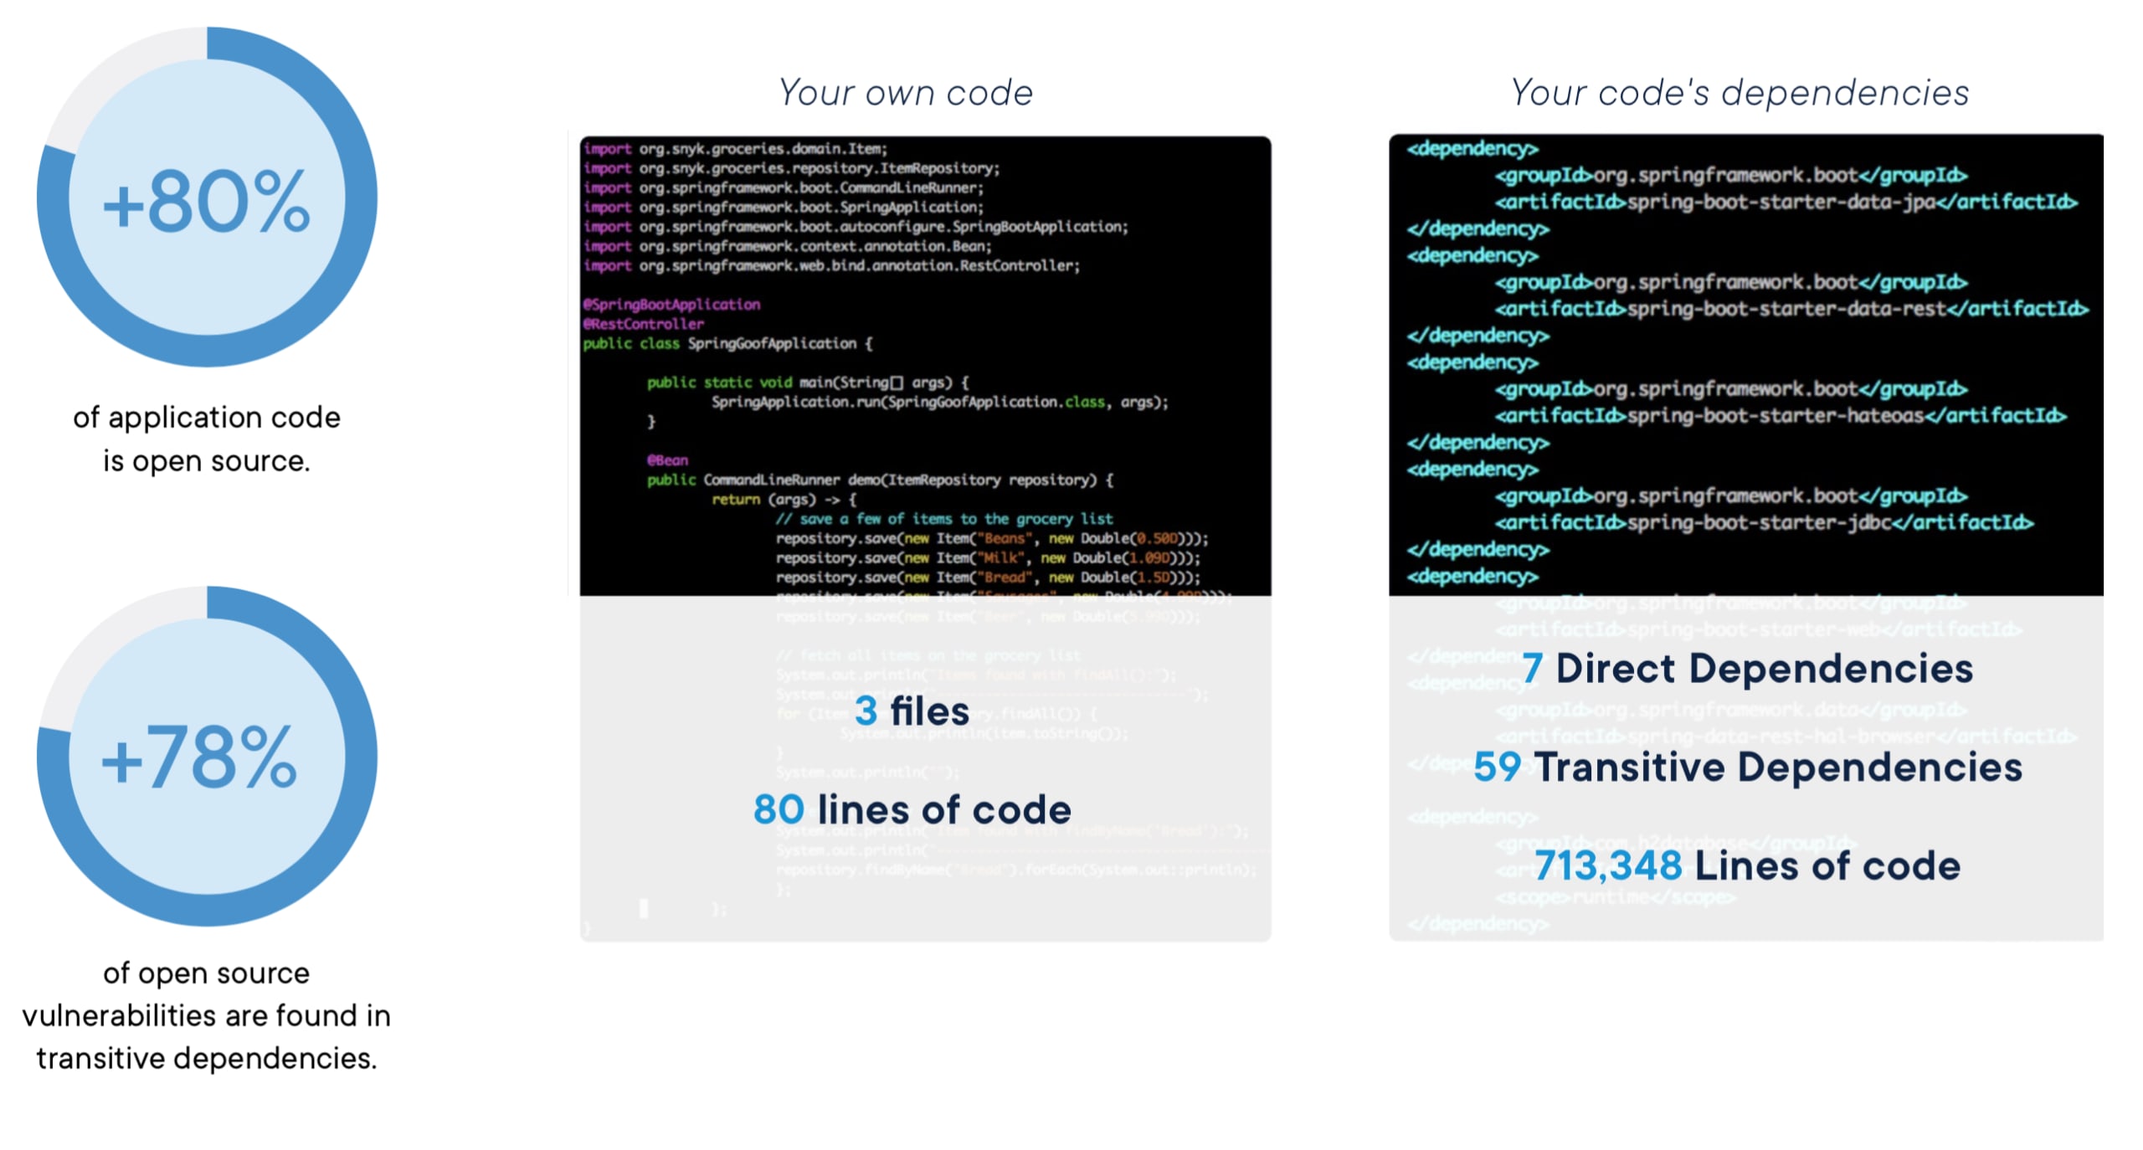This screenshot has height=1150, width=2143.
Task: Click the +78% donut chart
Action: (x=207, y=756)
